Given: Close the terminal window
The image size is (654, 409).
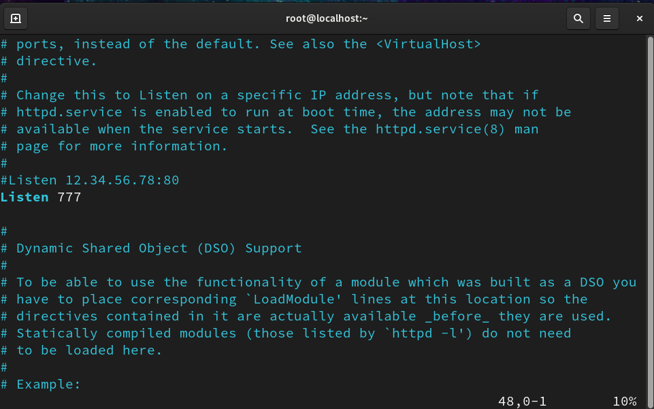Looking at the screenshot, I should (640, 18).
